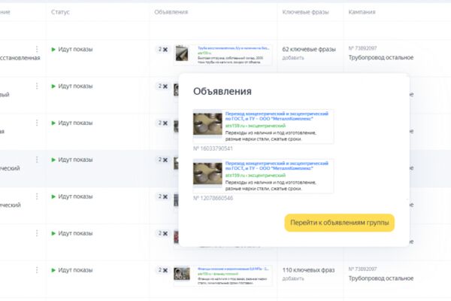
Task: Click "Идут показы" status in the "вый" row
Action: click(75, 86)
